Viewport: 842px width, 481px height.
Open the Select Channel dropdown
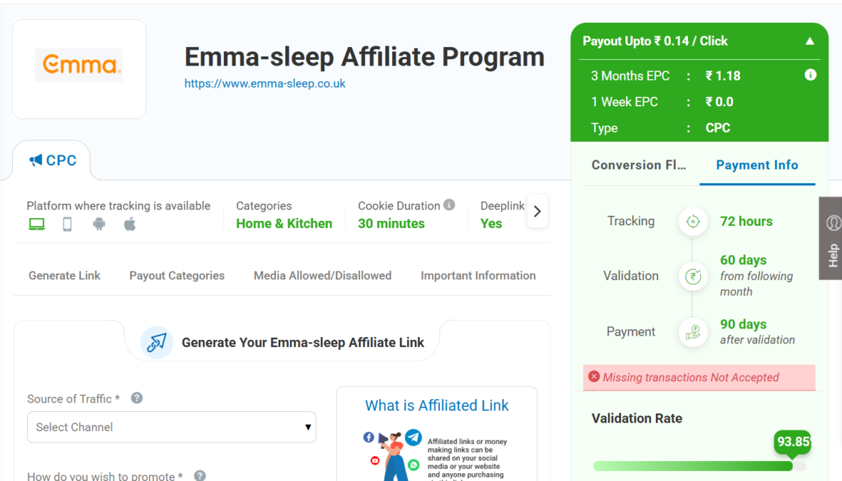(172, 428)
